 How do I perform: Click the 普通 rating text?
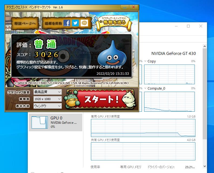coord(45,44)
